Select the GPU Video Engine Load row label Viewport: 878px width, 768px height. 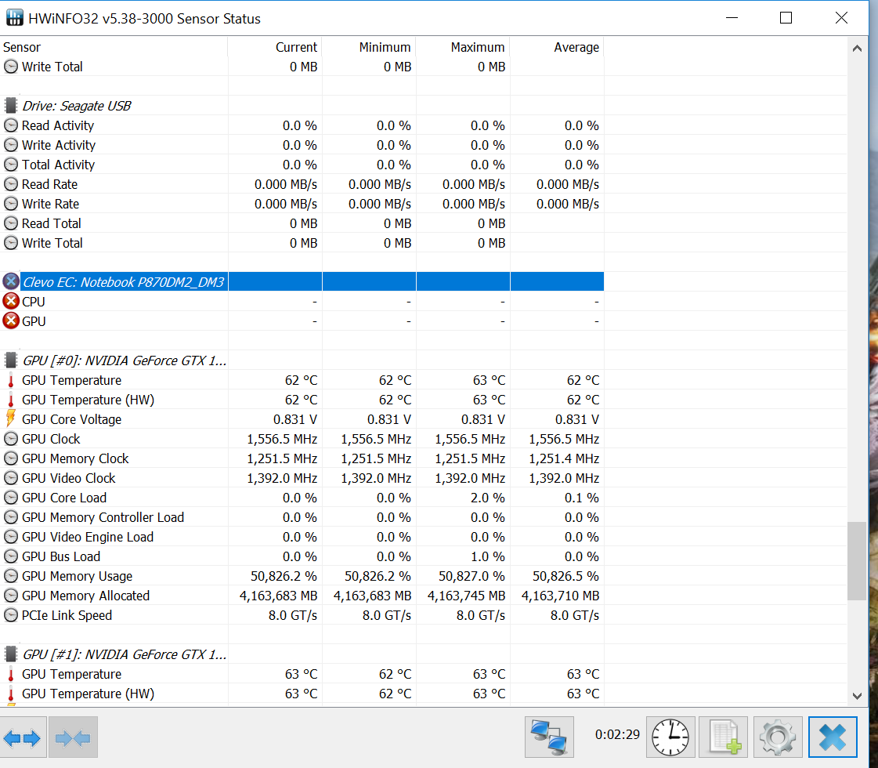tap(88, 537)
